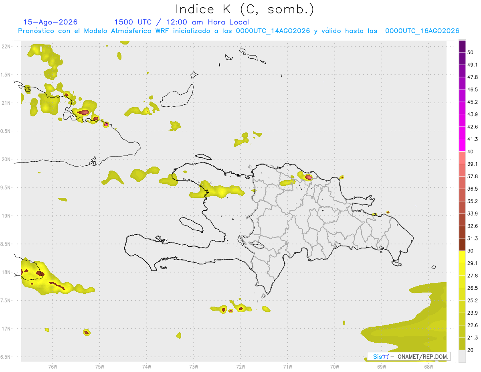Pick the dark purple swatch above 50

tap(462, 46)
